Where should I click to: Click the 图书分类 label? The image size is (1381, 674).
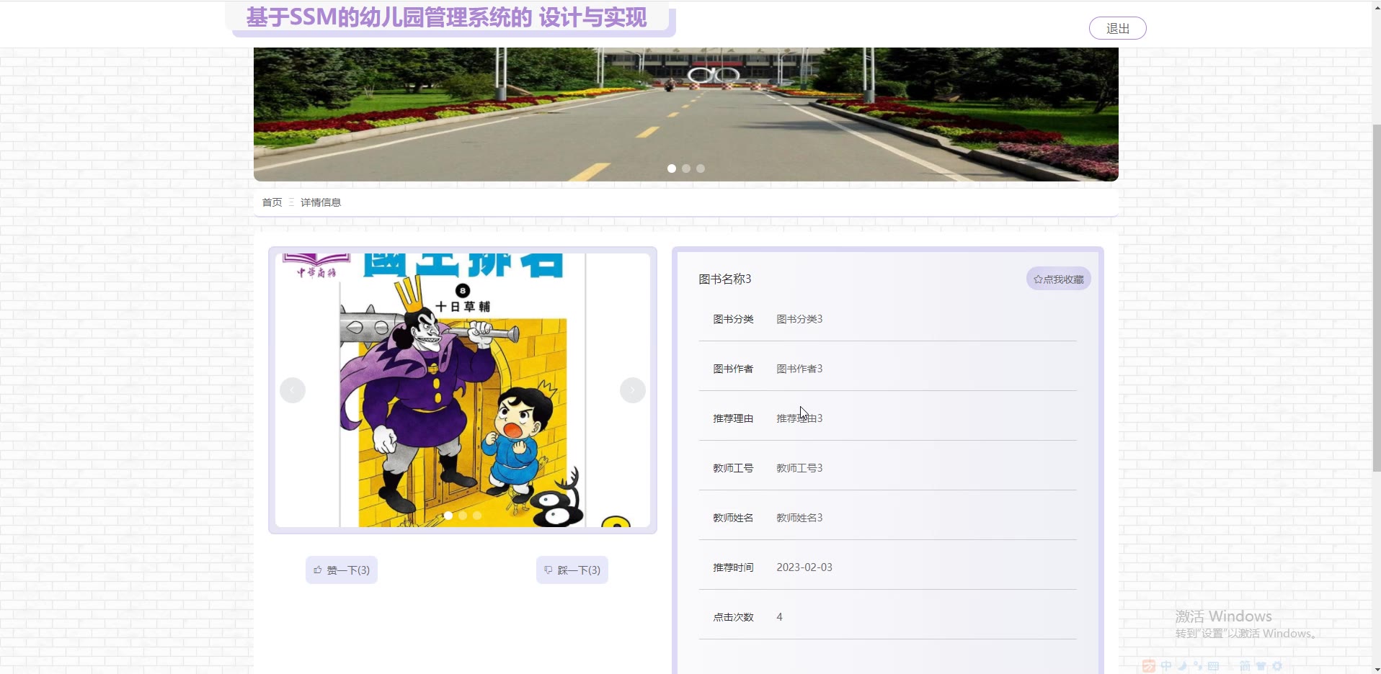point(733,319)
